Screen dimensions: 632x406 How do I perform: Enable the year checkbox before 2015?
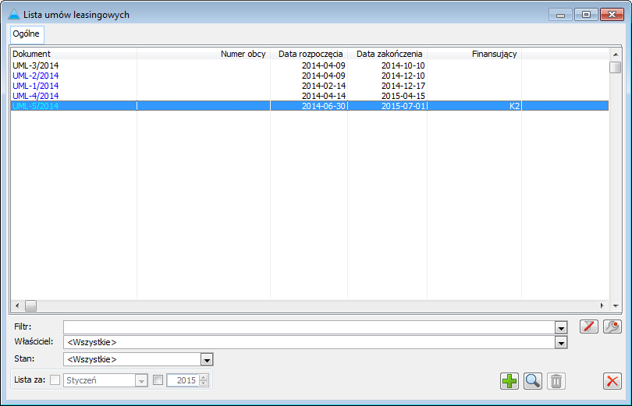click(158, 380)
